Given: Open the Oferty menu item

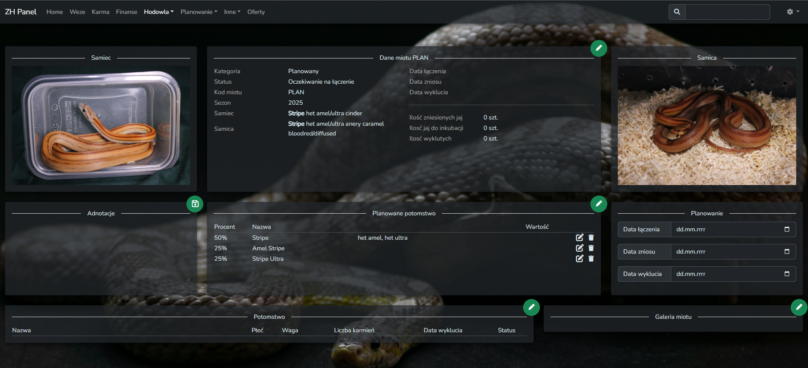Looking at the screenshot, I should (256, 12).
